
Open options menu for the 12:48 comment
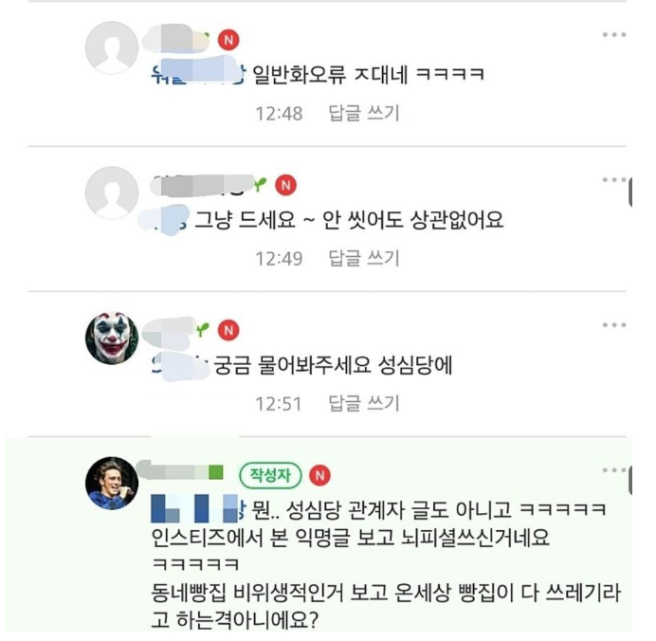(x=613, y=35)
